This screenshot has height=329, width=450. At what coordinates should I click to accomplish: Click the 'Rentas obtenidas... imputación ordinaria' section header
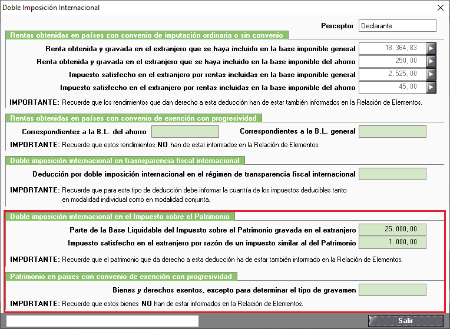click(x=147, y=35)
